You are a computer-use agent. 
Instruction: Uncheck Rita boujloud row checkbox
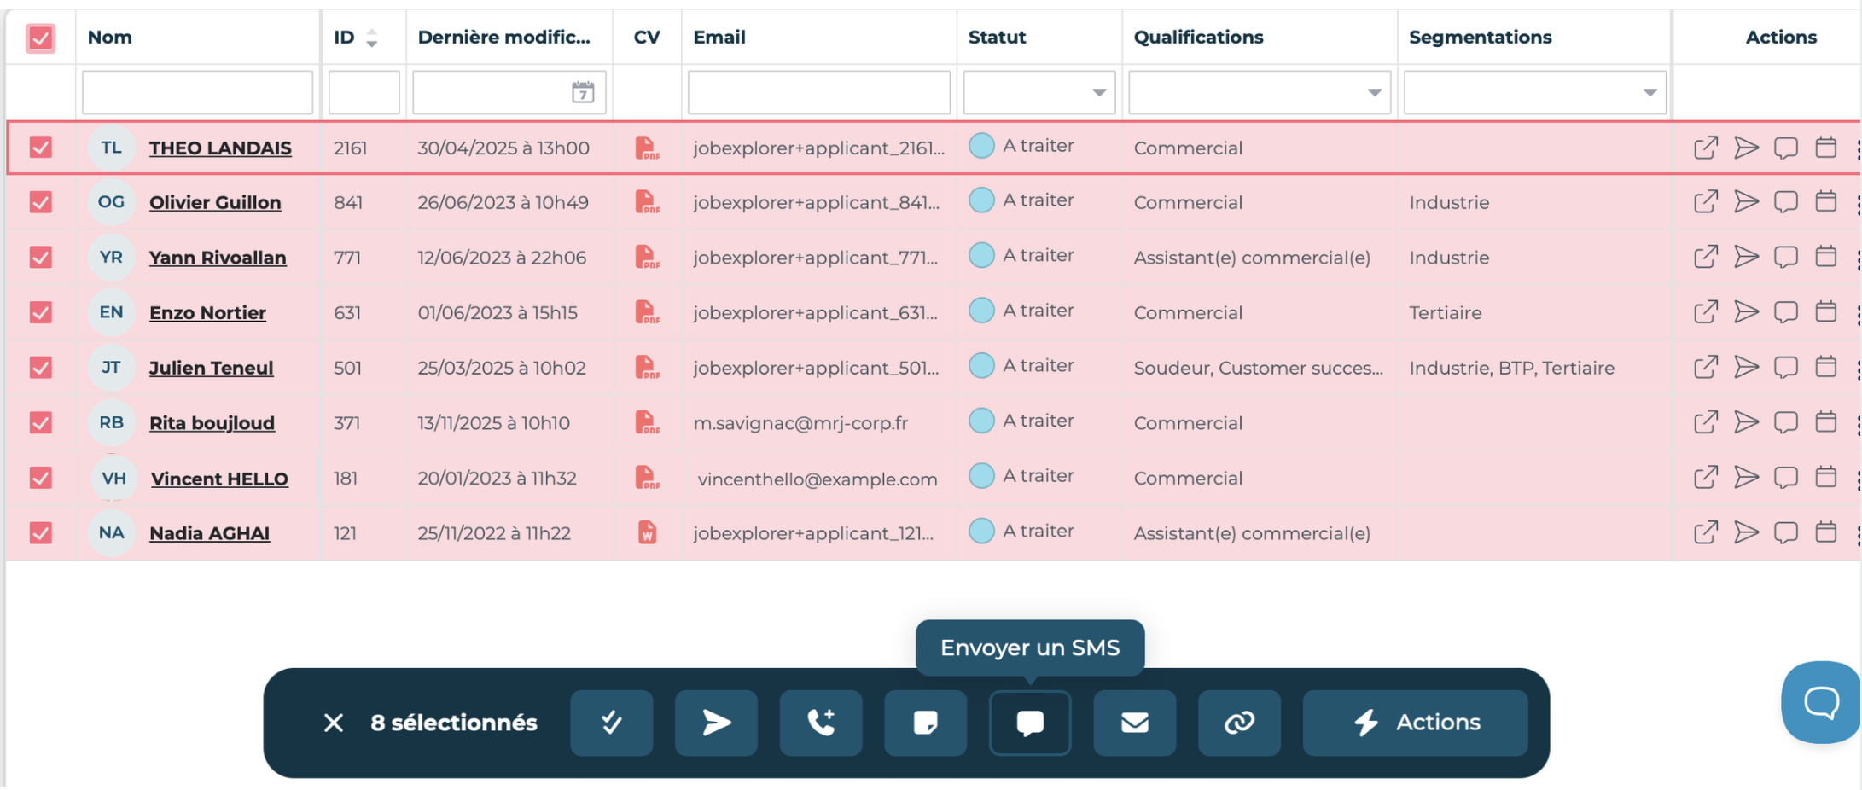coord(40,422)
